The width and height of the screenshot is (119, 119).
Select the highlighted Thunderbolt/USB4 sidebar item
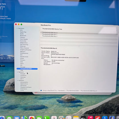pyautogui.click(x=27, y=69)
